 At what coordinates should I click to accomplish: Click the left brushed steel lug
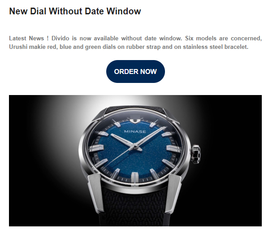[96, 192]
